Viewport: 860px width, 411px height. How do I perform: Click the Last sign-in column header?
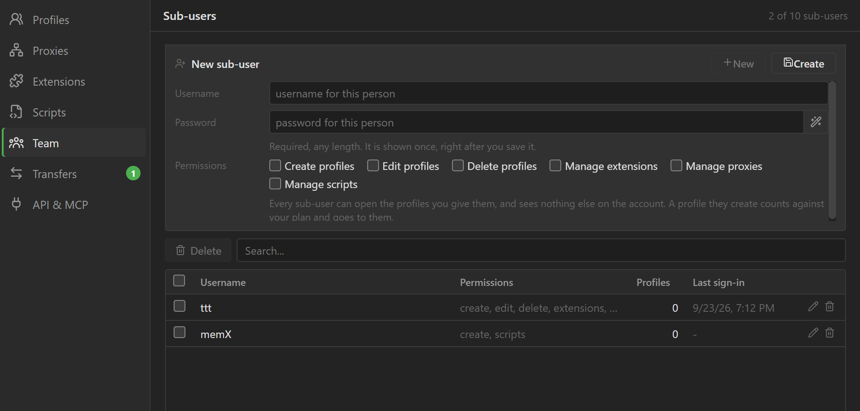click(x=719, y=282)
